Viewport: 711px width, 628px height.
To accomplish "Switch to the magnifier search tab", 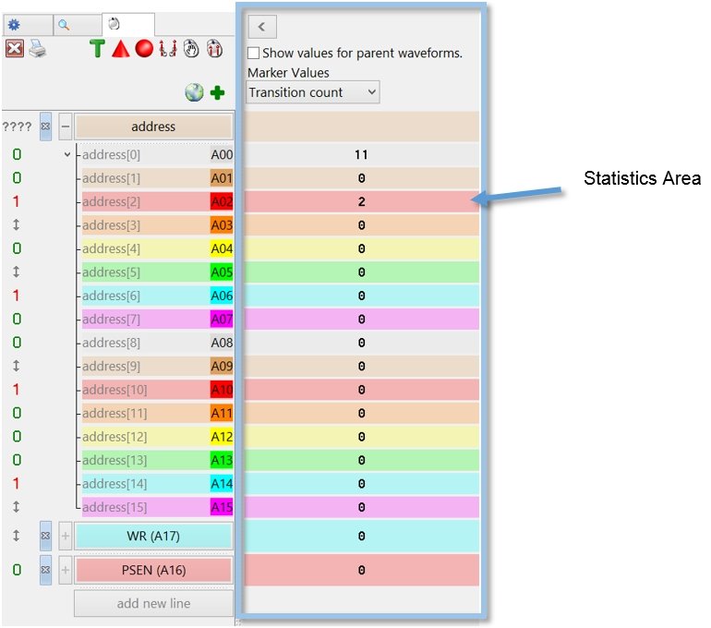I will pyautogui.click(x=64, y=25).
